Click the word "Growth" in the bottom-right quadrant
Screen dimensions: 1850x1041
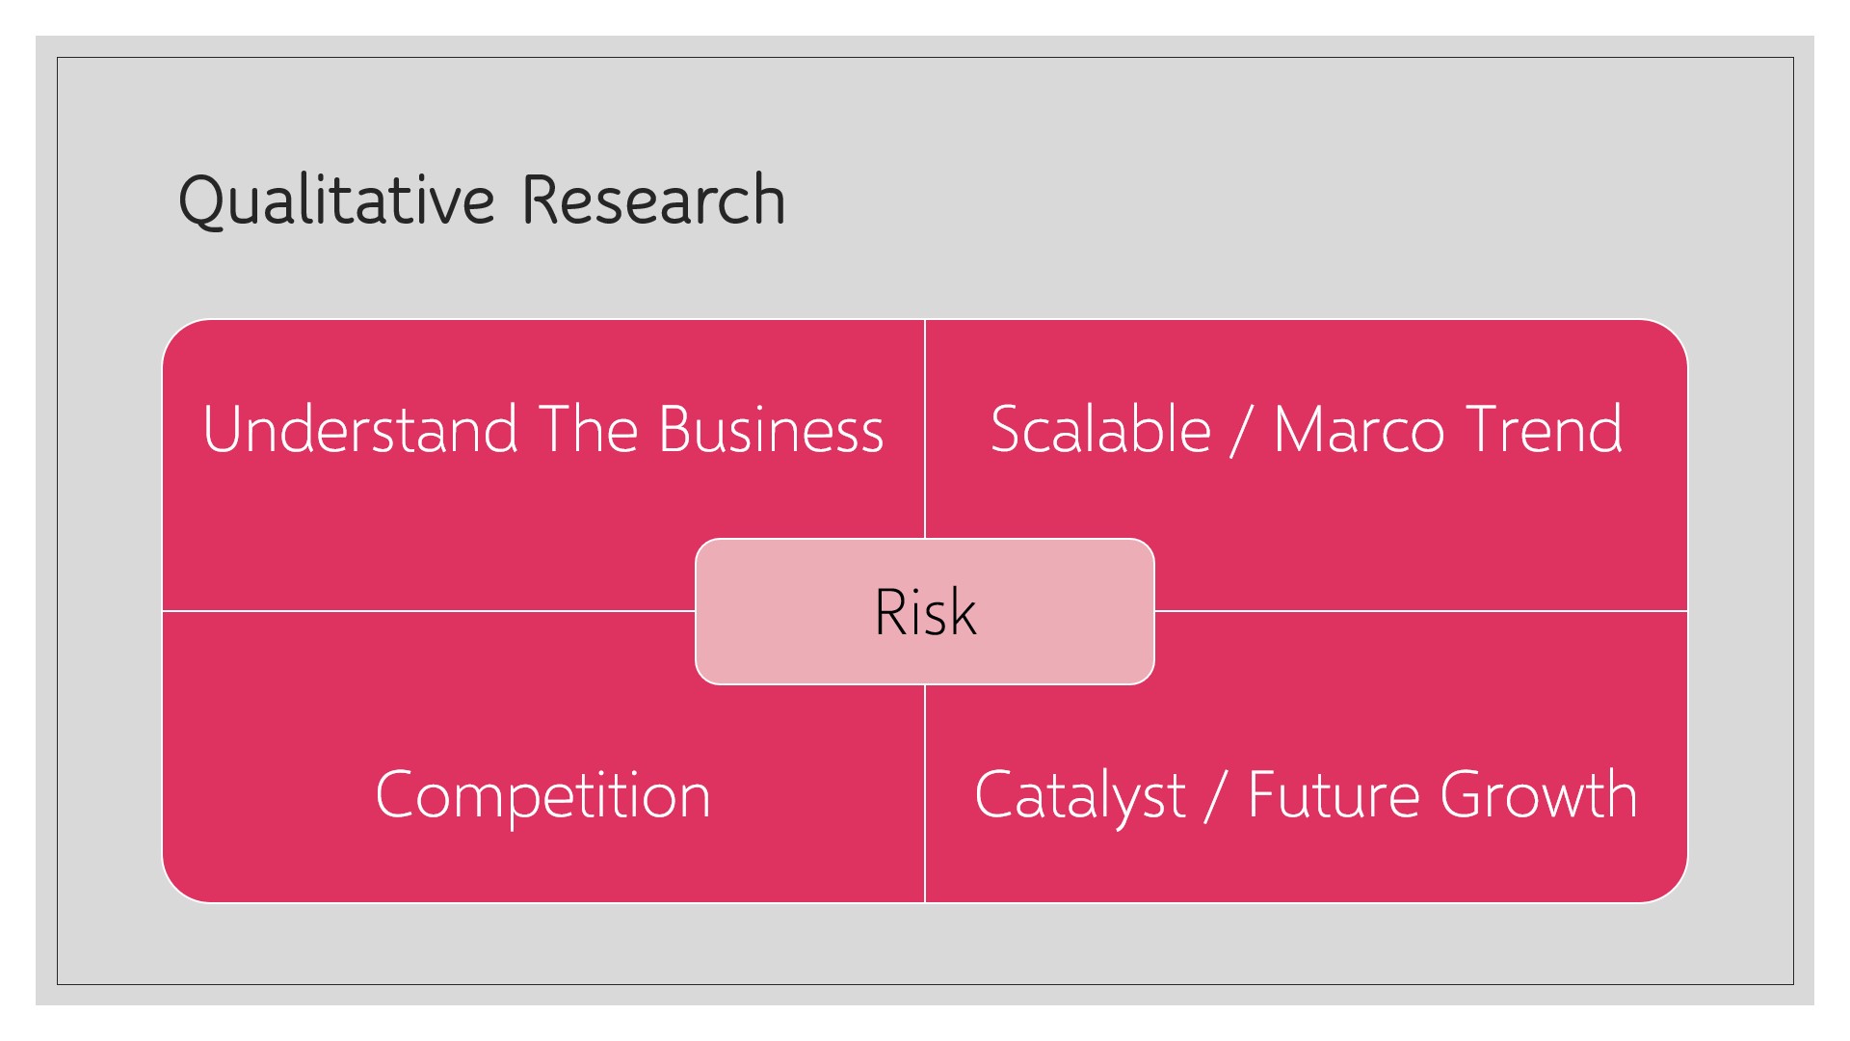pos(1539,796)
